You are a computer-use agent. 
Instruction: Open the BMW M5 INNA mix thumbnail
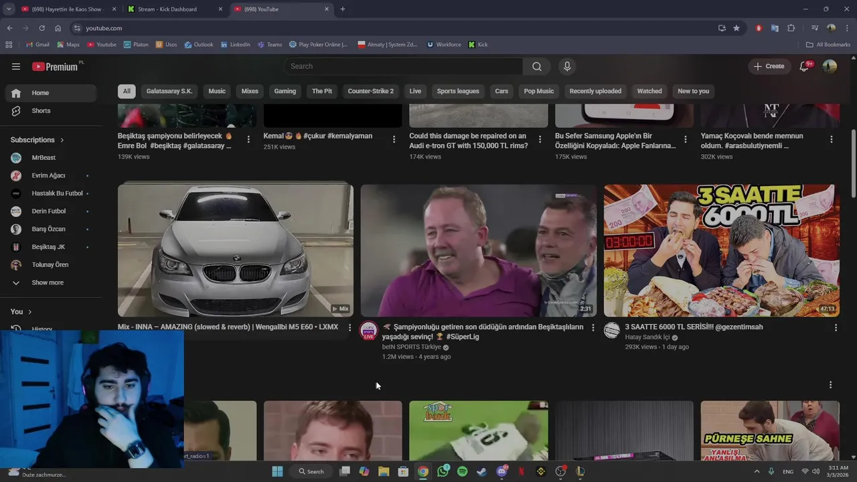click(236, 250)
